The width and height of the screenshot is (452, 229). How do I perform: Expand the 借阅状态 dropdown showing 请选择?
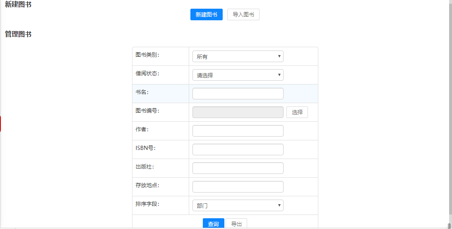[x=238, y=75]
